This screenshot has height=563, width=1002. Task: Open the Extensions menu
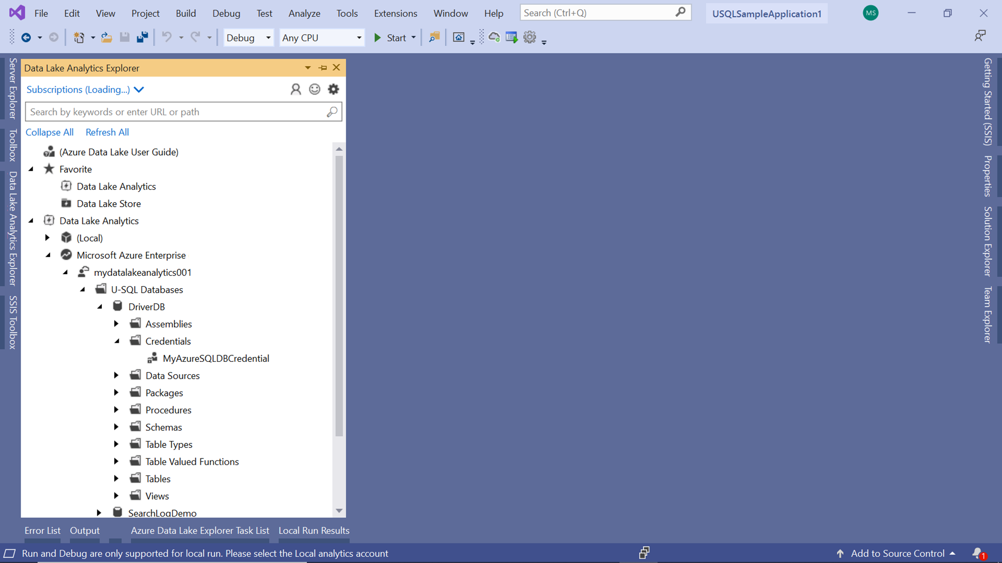395,14
